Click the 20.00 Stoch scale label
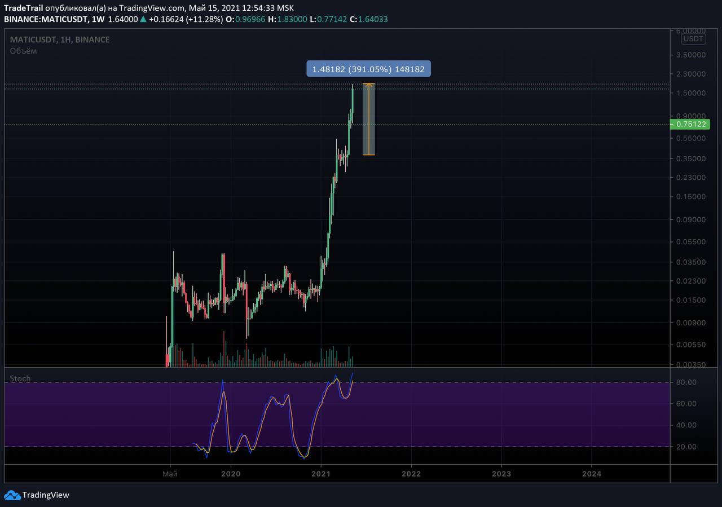Viewport: 722px width, 507px height. pos(686,447)
